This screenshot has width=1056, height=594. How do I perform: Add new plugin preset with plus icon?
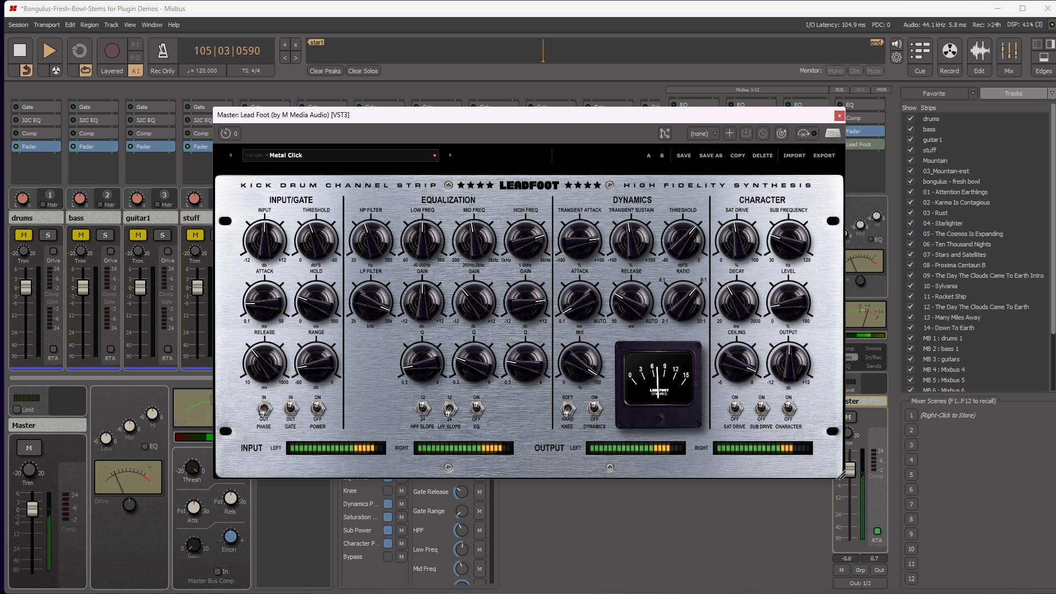[729, 133]
